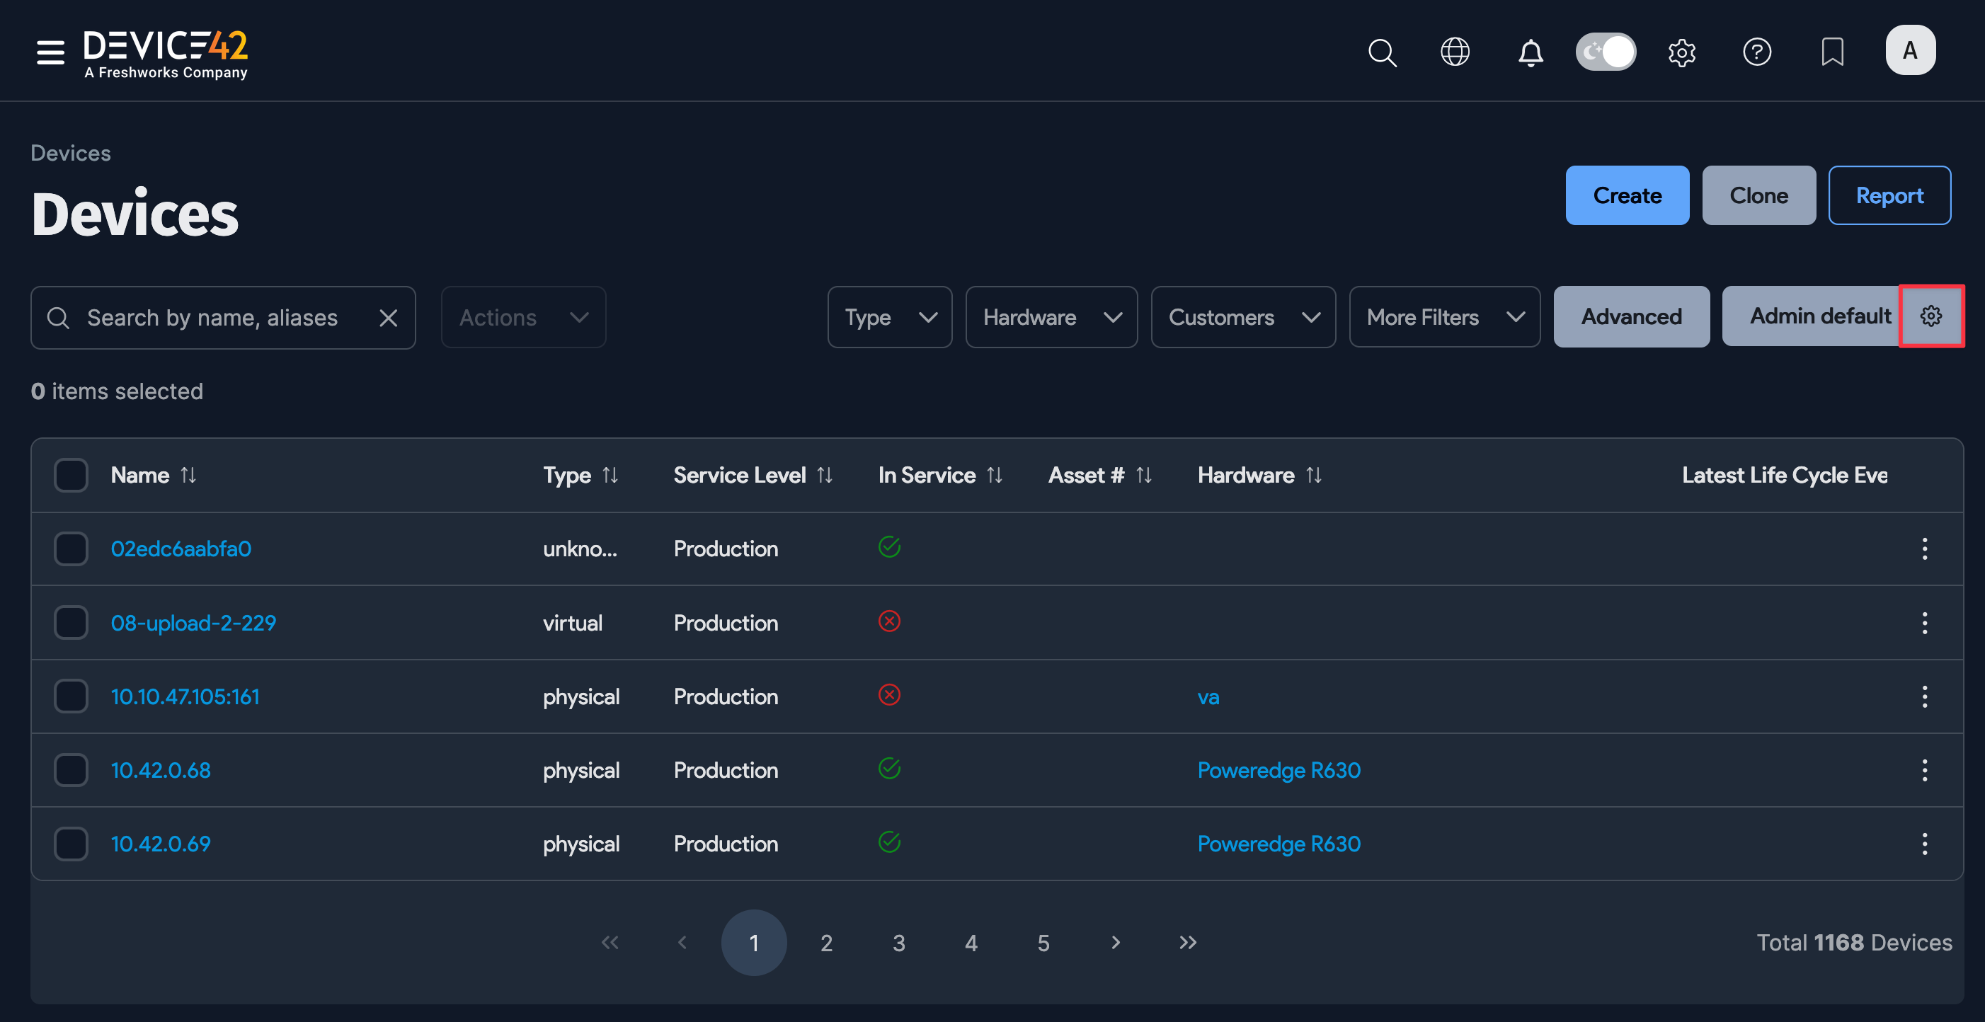
Task: Open the row actions menu for 10.42.0.68
Action: click(1924, 769)
